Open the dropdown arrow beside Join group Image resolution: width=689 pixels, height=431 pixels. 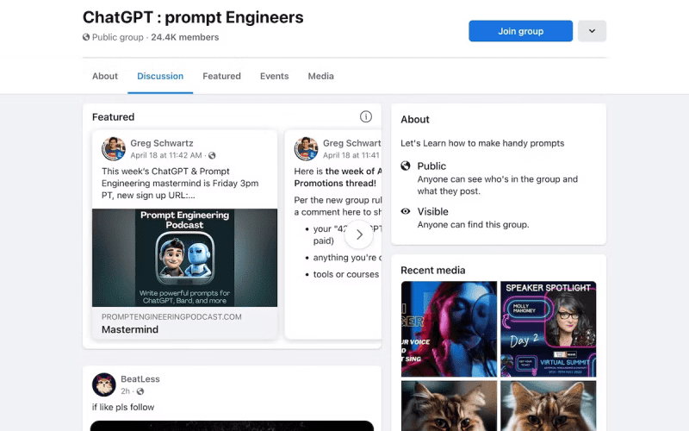(x=592, y=31)
